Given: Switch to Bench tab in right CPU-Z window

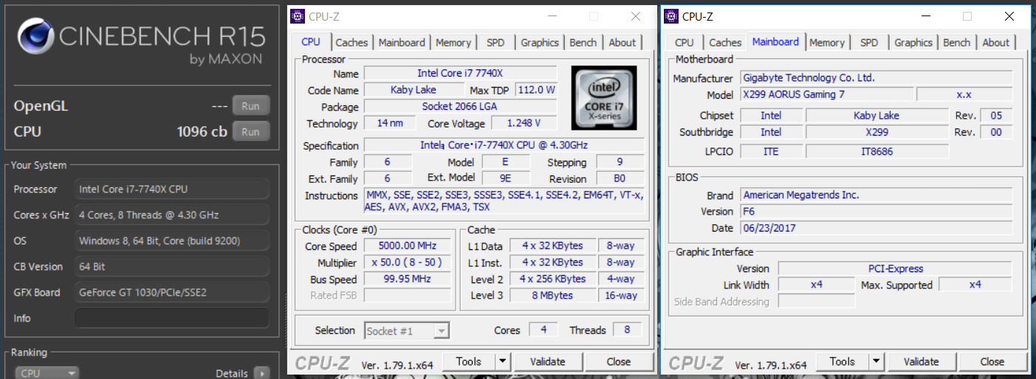Looking at the screenshot, I should (956, 43).
